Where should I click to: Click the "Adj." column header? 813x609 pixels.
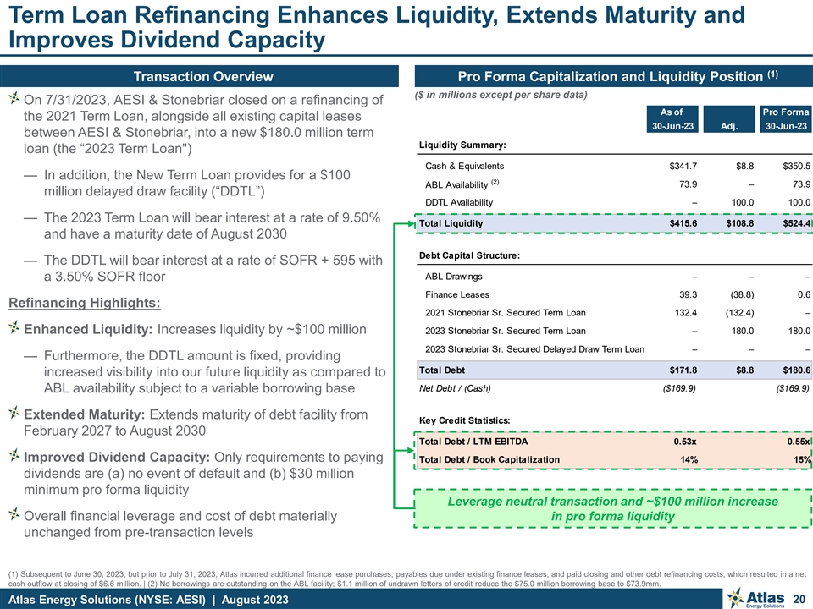click(728, 126)
